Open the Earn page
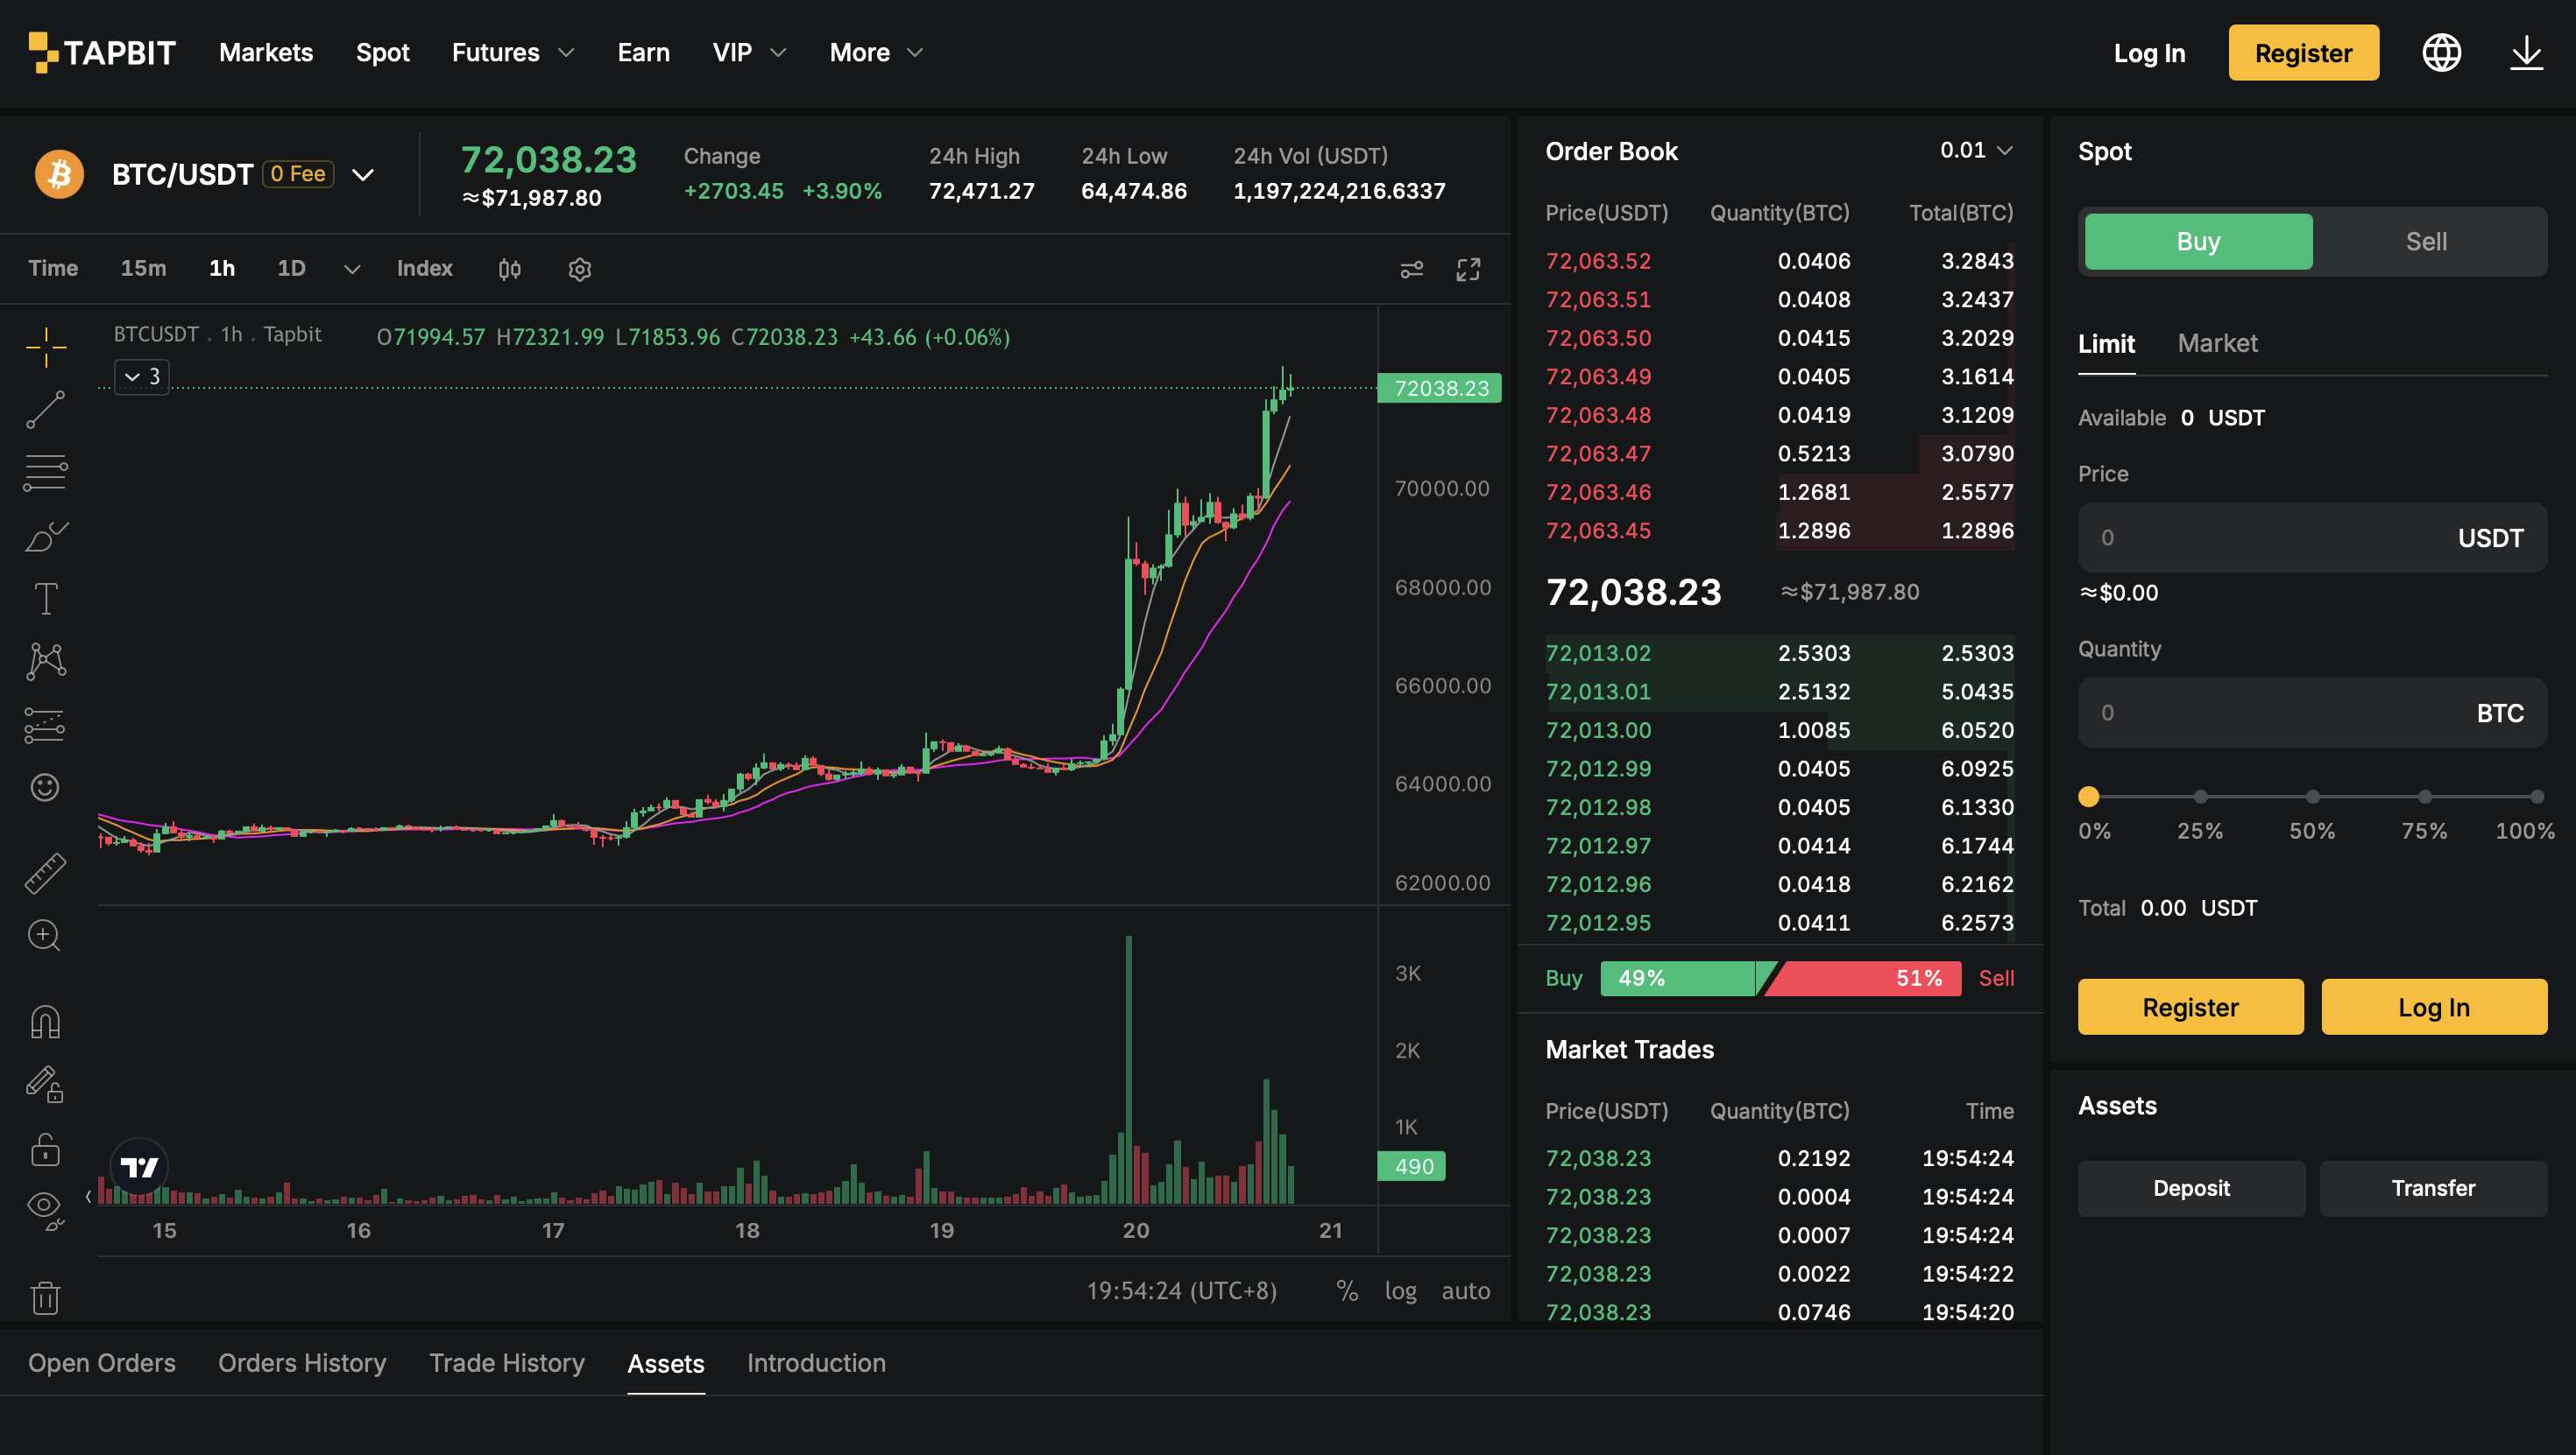Image resolution: width=2576 pixels, height=1455 pixels. coord(643,53)
